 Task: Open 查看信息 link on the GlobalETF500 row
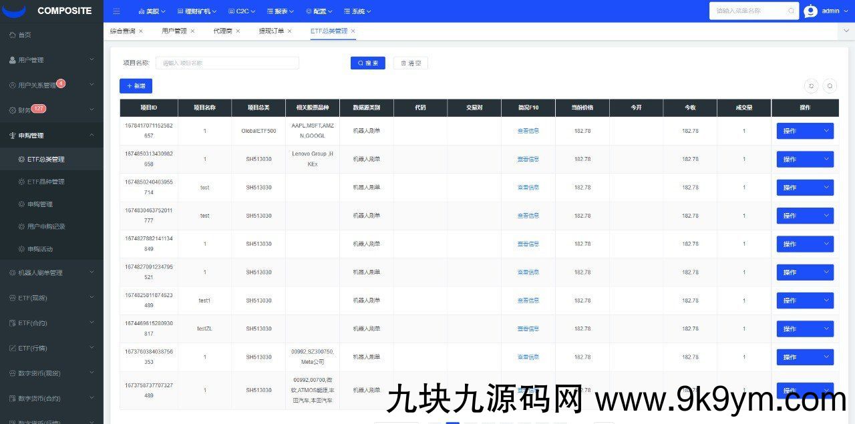tap(525, 131)
